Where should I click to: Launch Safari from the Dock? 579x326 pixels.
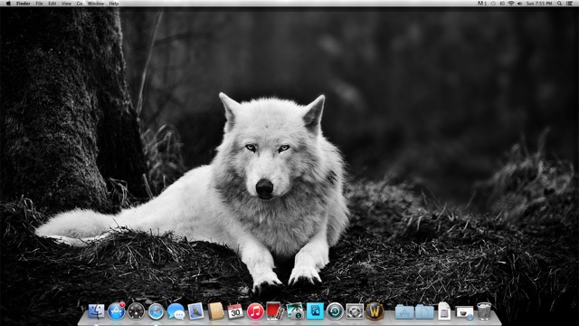157,312
